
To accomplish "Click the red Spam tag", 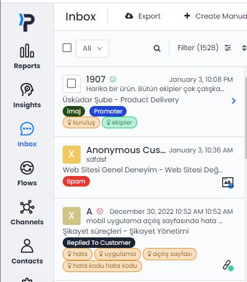I will pyautogui.click(x=76, y=182).
